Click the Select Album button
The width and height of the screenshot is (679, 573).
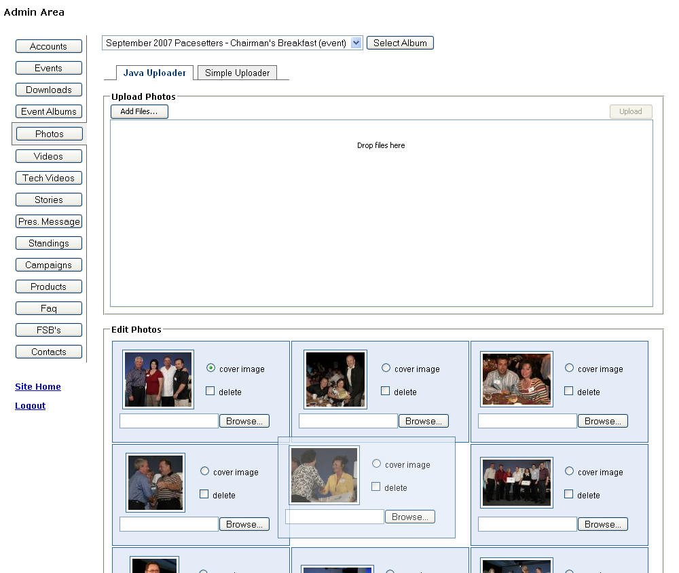pos(400,43)
